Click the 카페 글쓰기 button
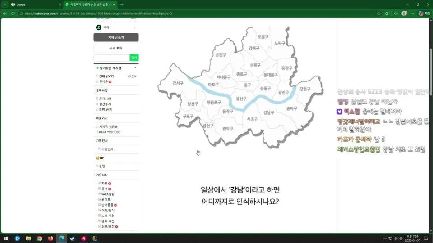433x243 pixels. (116, 37)
